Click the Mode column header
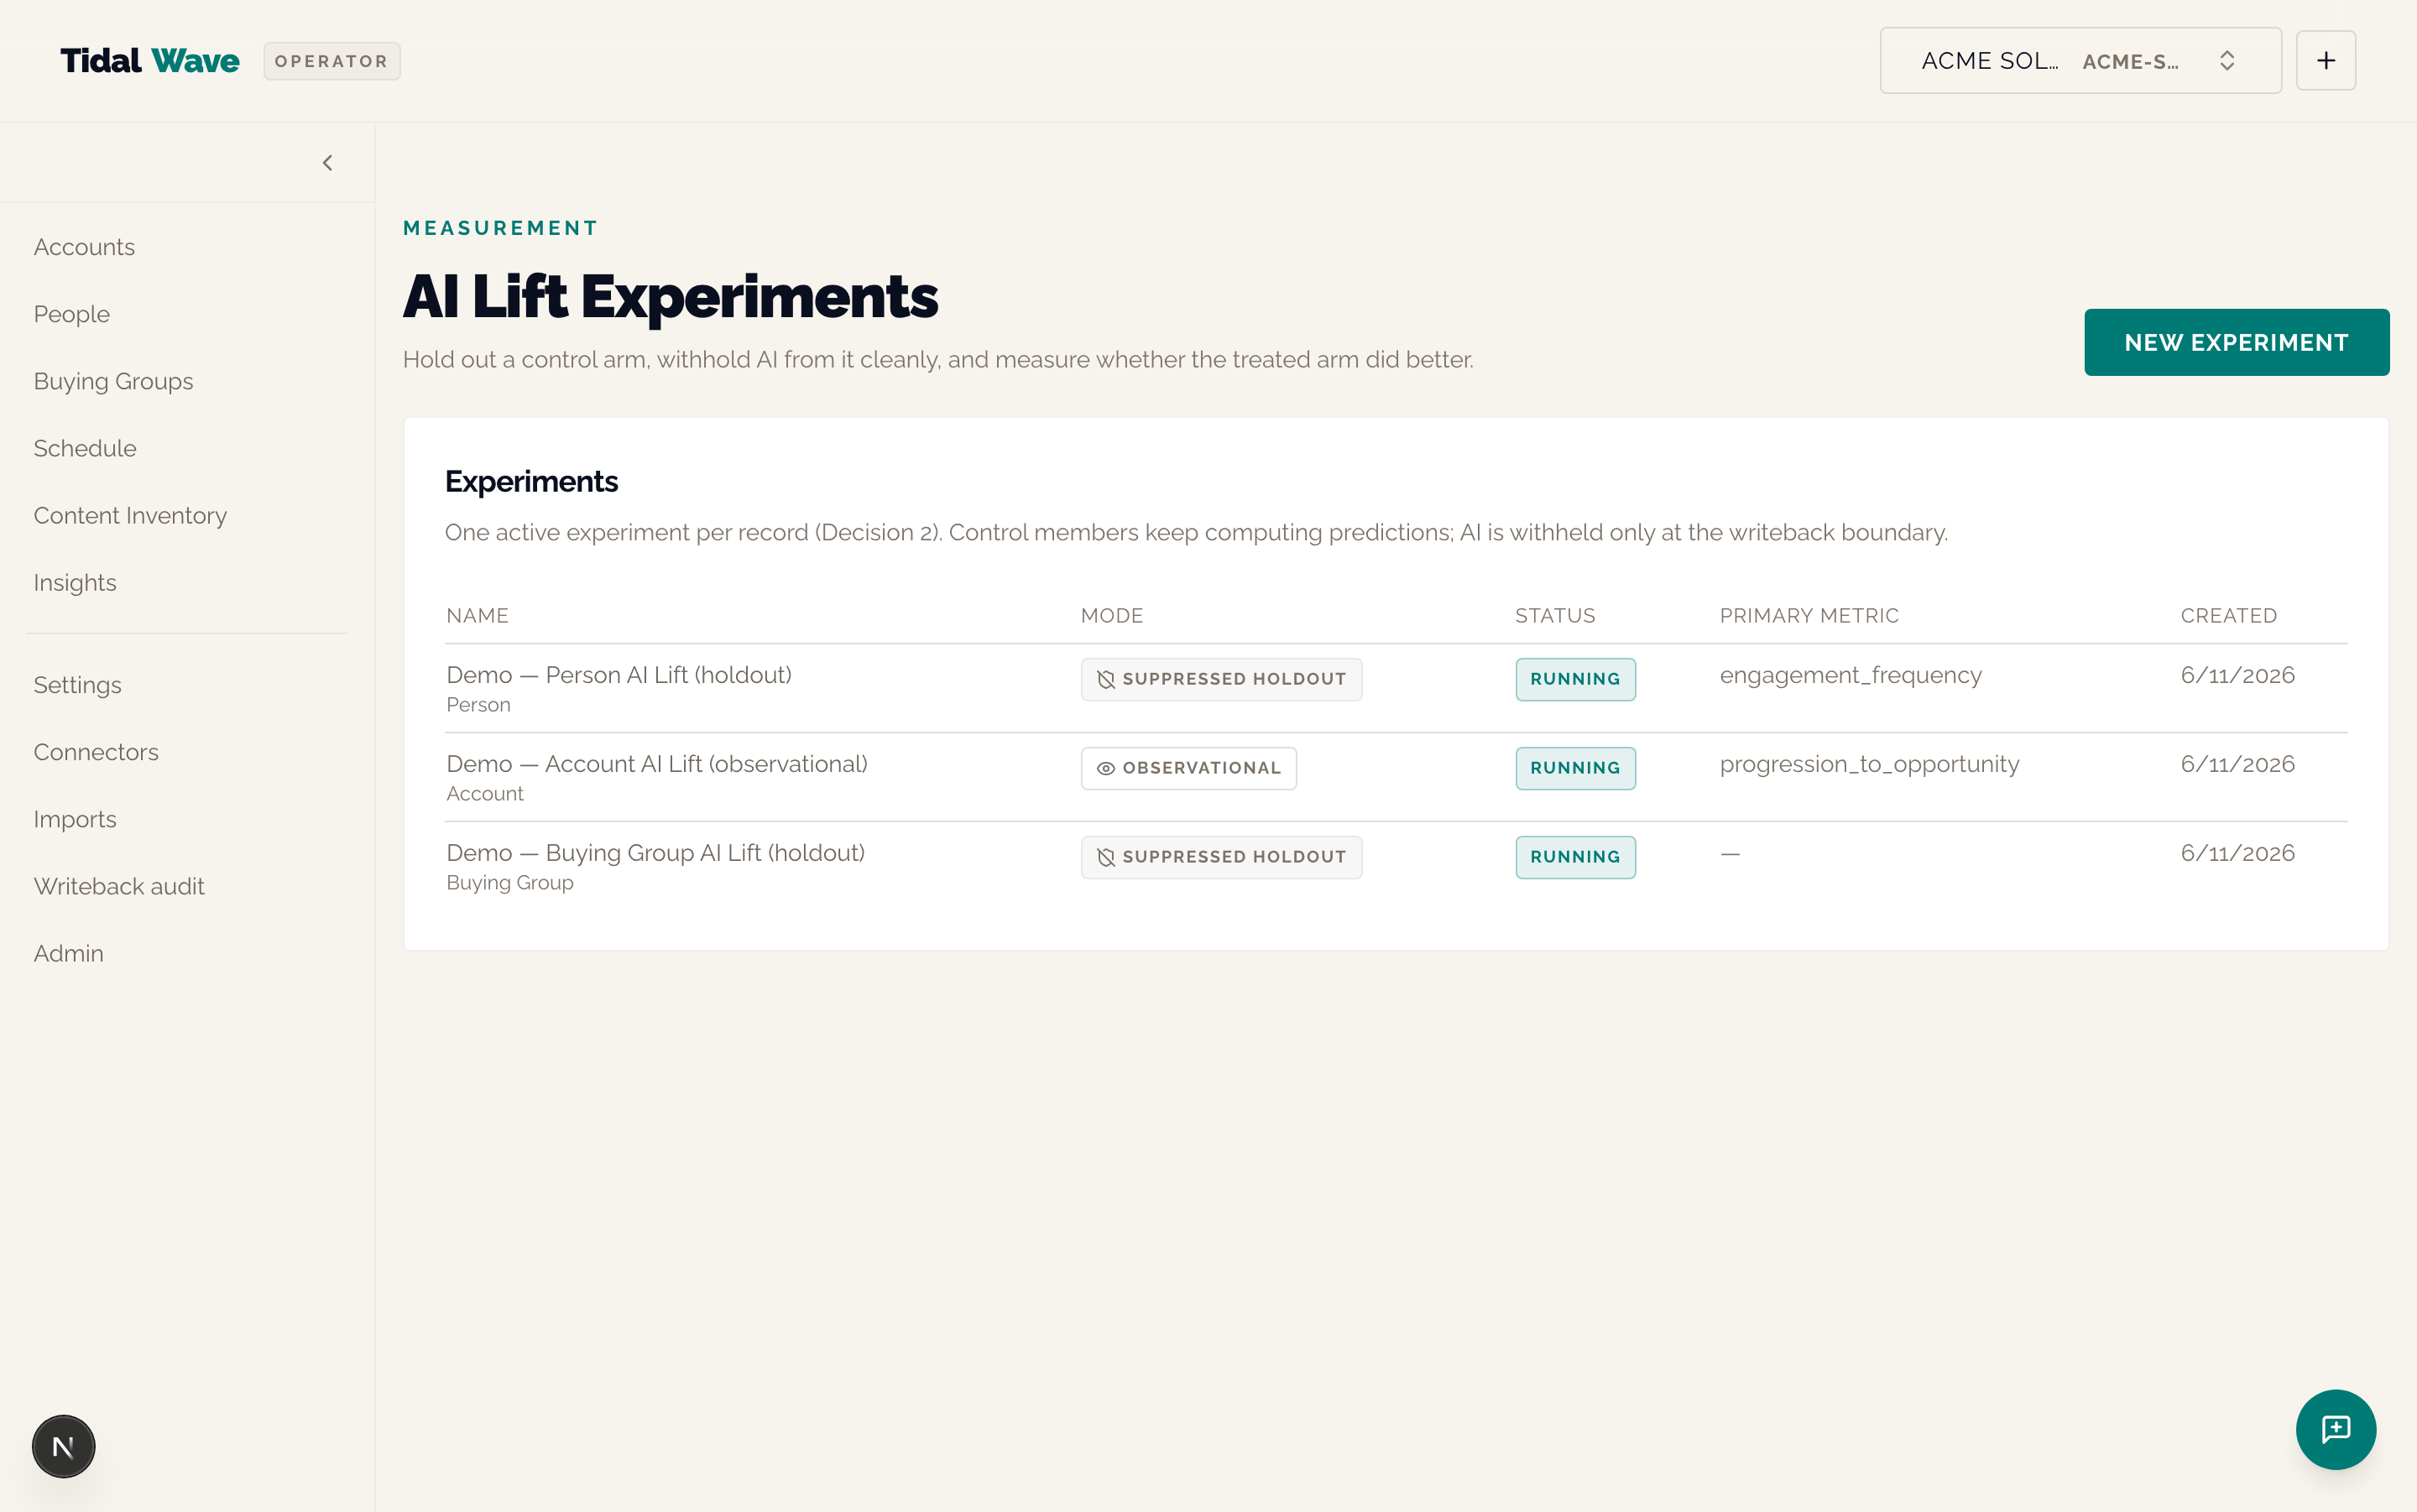The height and width of the screenshot is (1512, 2417). (x=1112, y=616)
